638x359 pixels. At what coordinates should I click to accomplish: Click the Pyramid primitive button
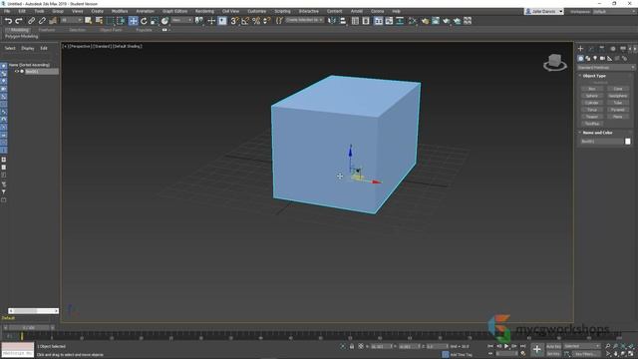[618, 110]
